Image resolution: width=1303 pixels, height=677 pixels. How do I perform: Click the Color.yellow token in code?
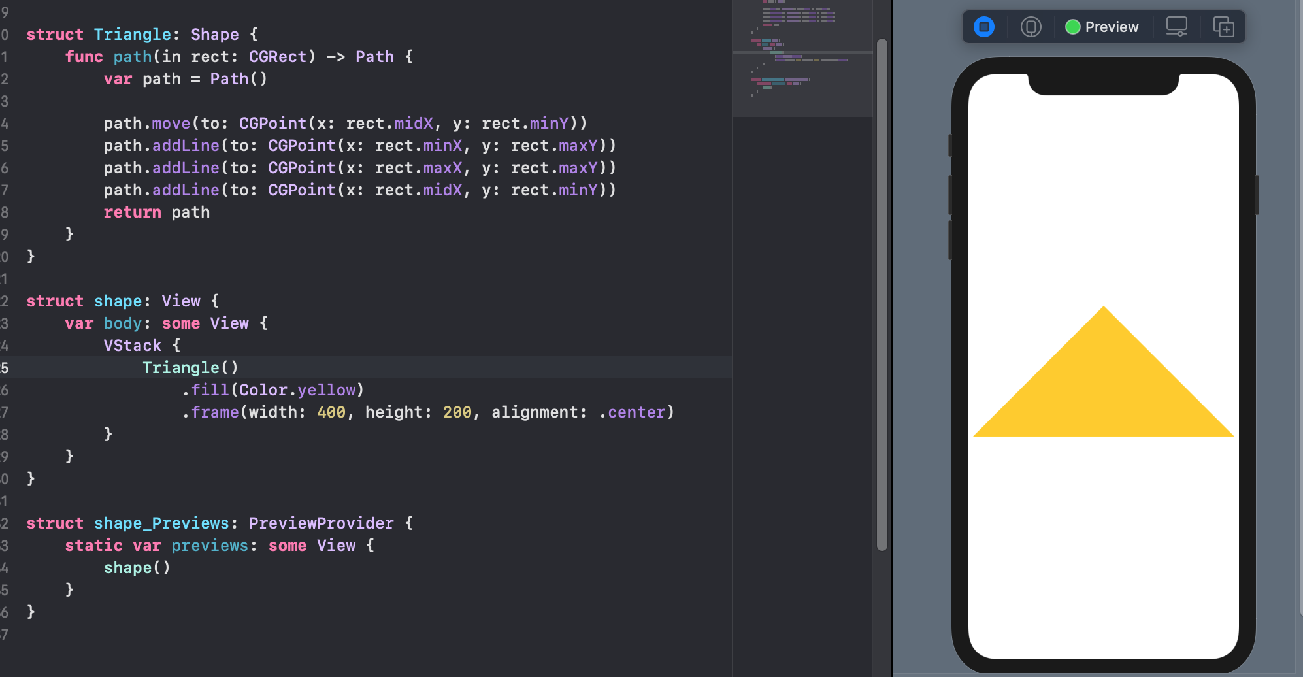[298, 389]
